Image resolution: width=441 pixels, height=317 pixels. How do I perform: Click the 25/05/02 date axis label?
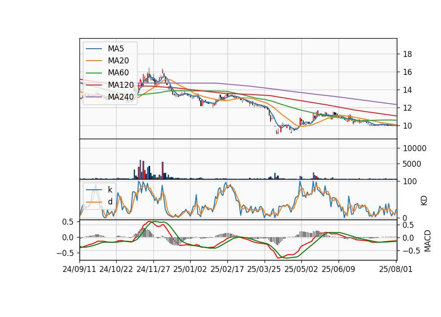point(301,269)
